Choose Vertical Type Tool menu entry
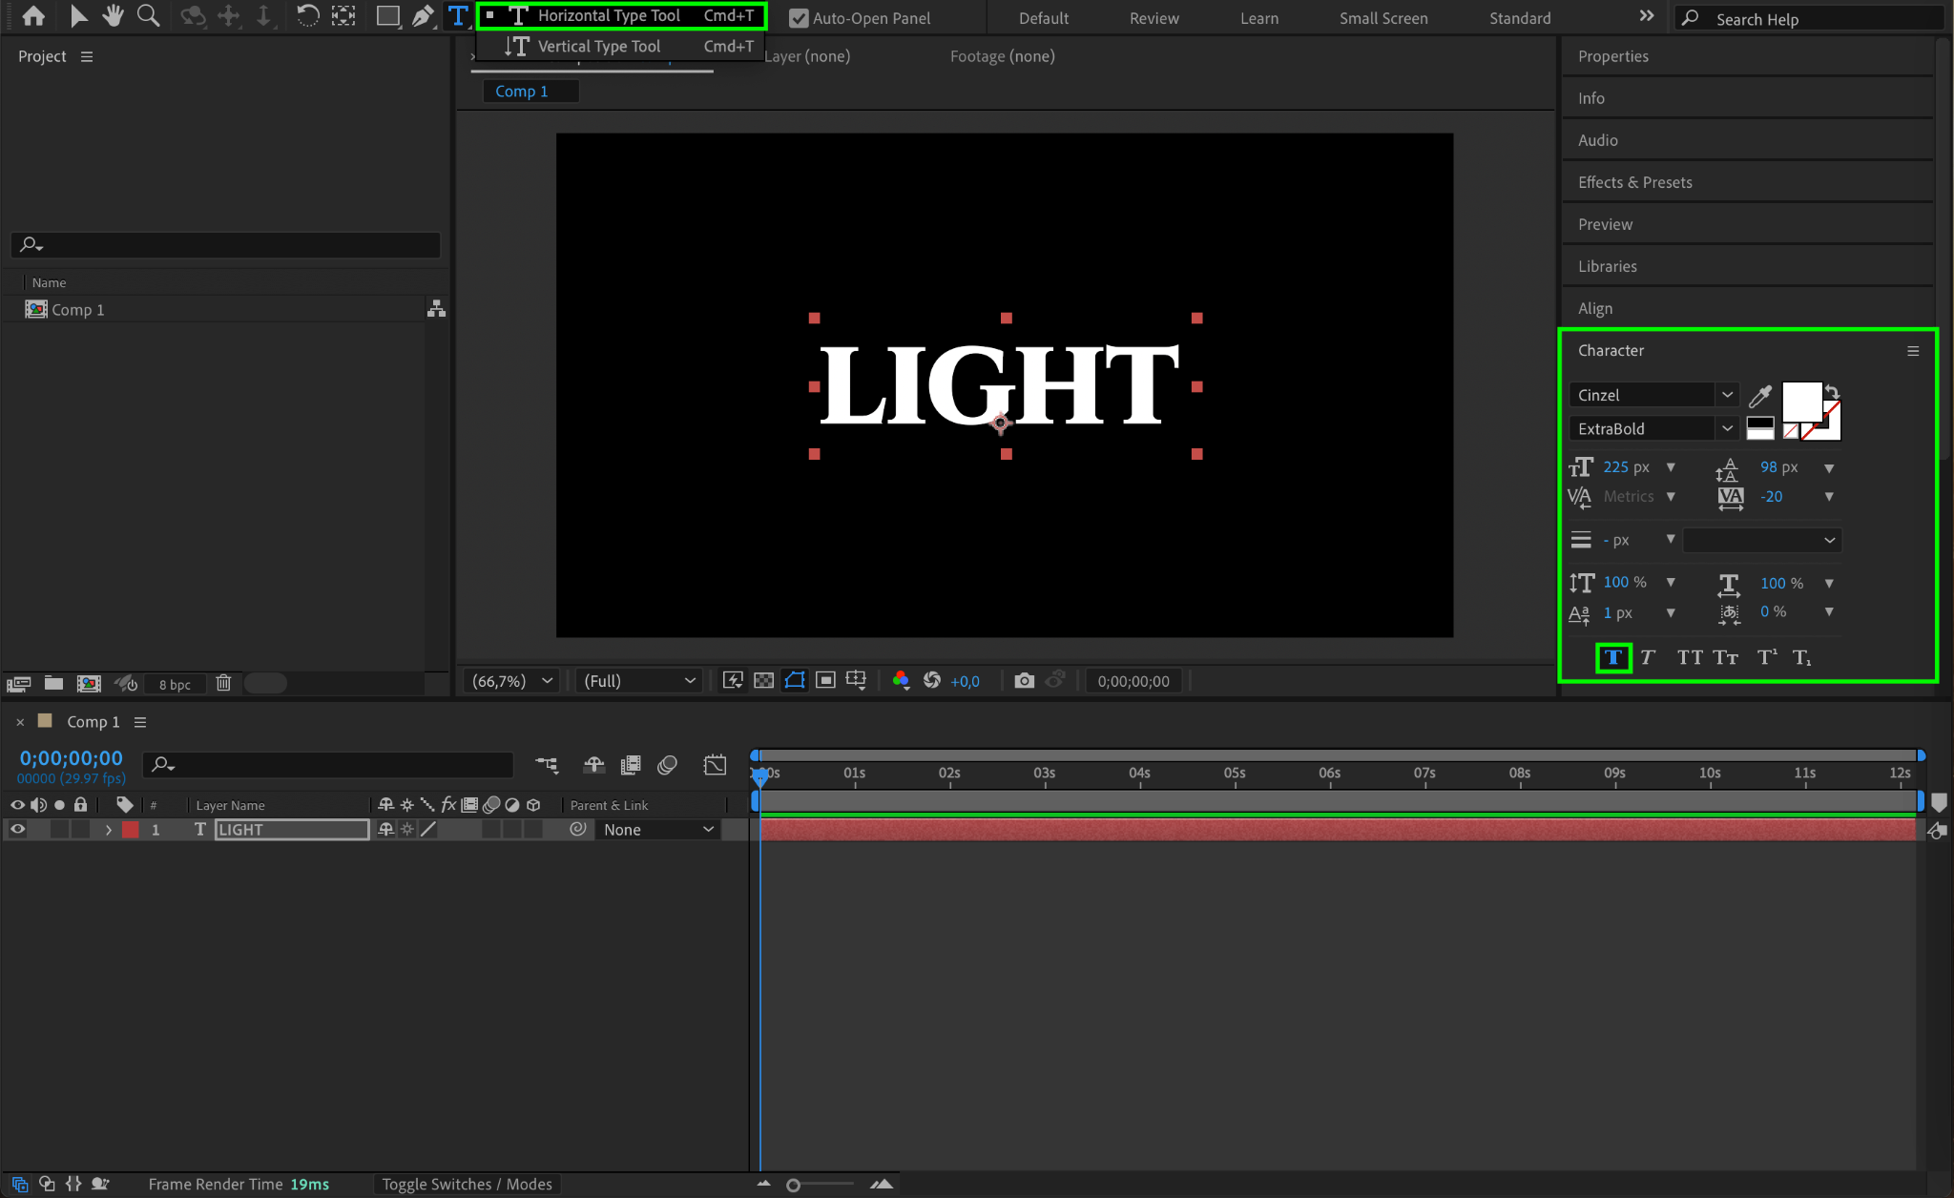This screenshot has width=1954, height=1198. 598,46
